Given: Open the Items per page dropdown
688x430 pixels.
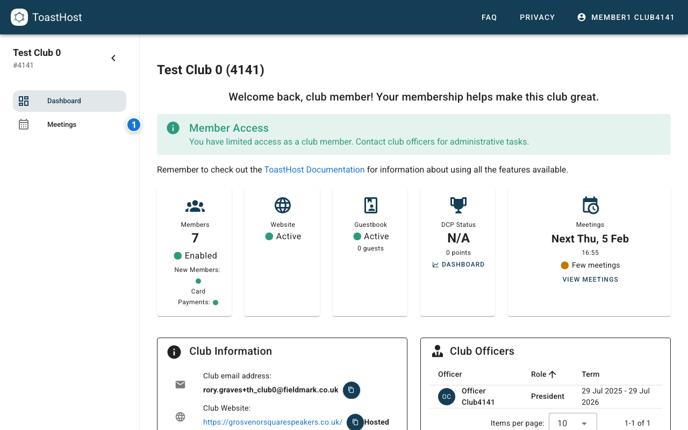Looking at the screenshot, I should point(572,423).
